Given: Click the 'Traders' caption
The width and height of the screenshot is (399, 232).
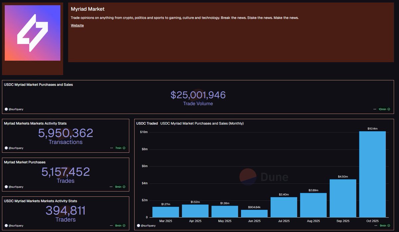Looking at the screenshot, I should 66,220.
